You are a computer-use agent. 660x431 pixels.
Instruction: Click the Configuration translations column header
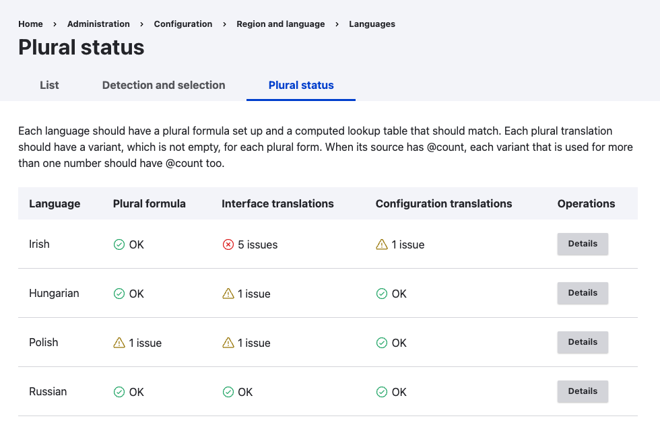coord(444,203)
